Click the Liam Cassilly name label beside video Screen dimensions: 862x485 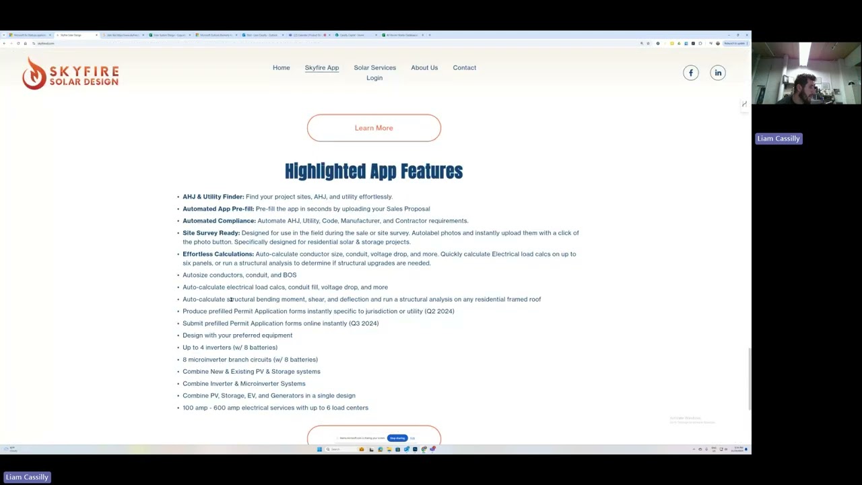tap(778, 139)
